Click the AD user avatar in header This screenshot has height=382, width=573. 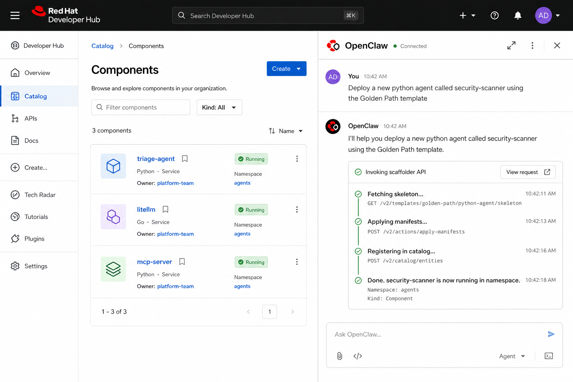tap(544, 15)
